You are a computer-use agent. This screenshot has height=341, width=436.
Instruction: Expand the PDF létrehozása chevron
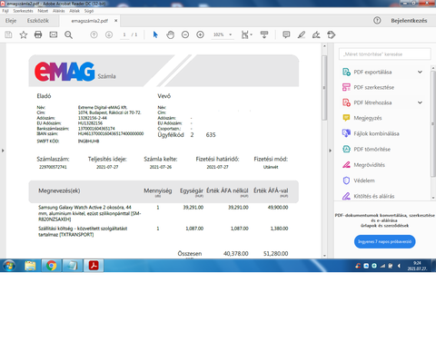[420, 102]
